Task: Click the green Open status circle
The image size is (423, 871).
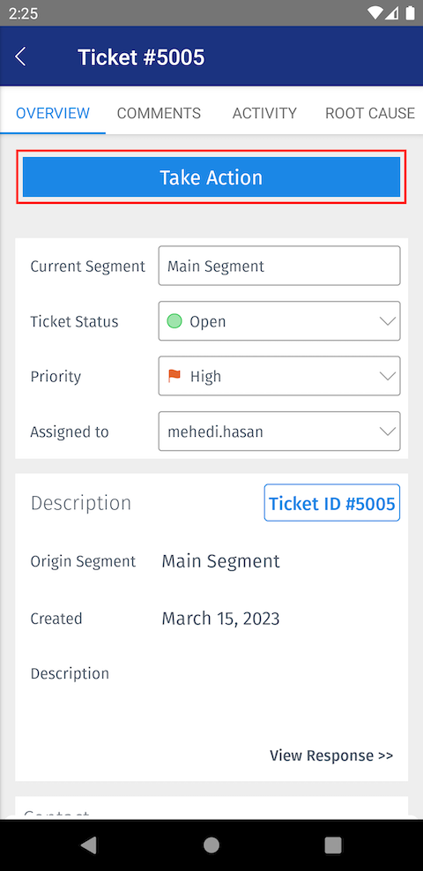Action: pos(174,321)
